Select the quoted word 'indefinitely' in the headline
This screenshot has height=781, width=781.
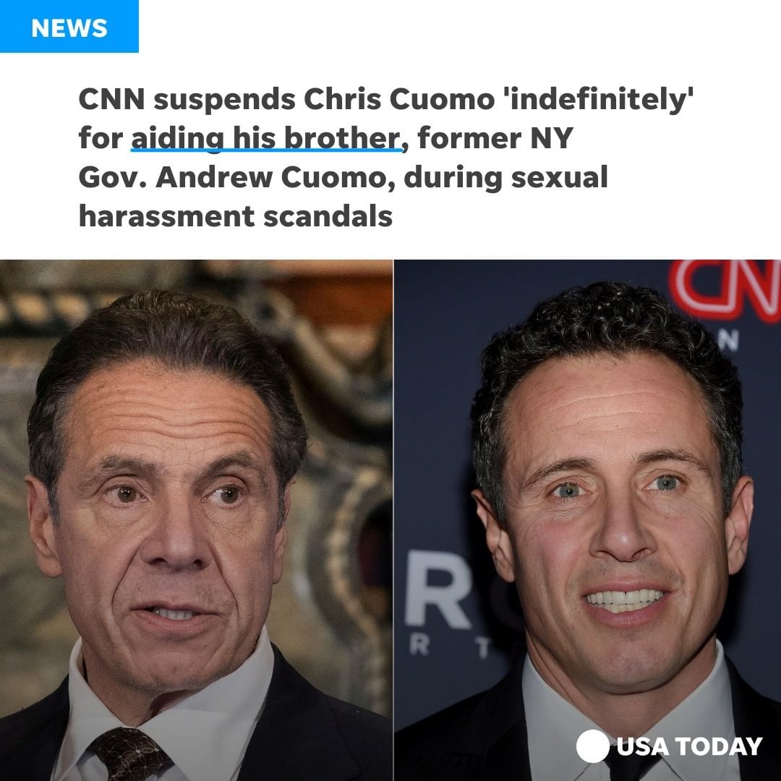[599, 100]
